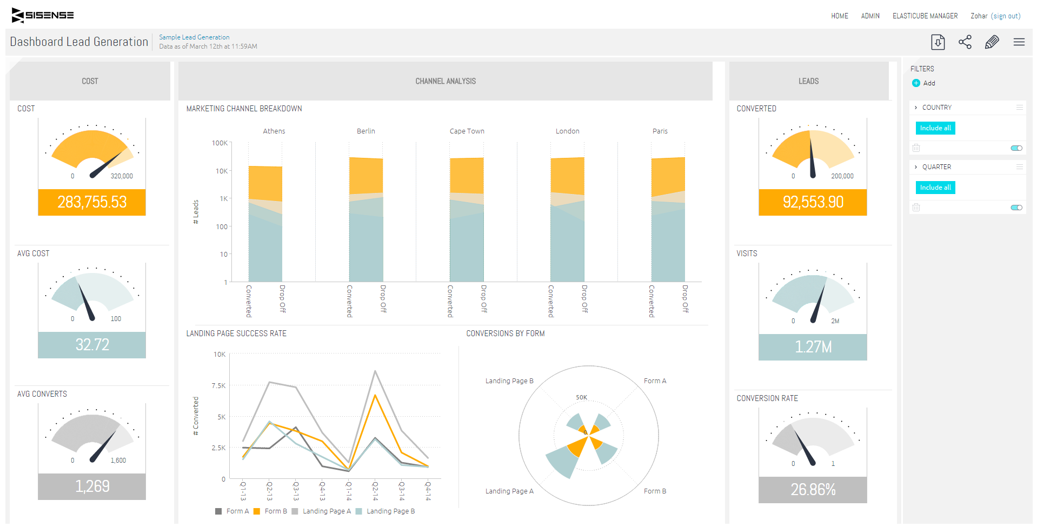Screen dimensions: 1037x527
Task: Click the Form B legend color swatch
Action: tap(257, 511)
